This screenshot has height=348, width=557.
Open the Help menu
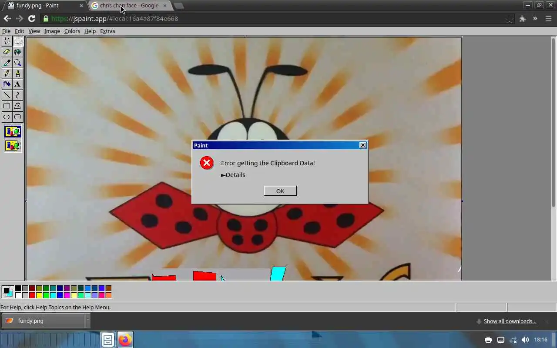(90, 31)
